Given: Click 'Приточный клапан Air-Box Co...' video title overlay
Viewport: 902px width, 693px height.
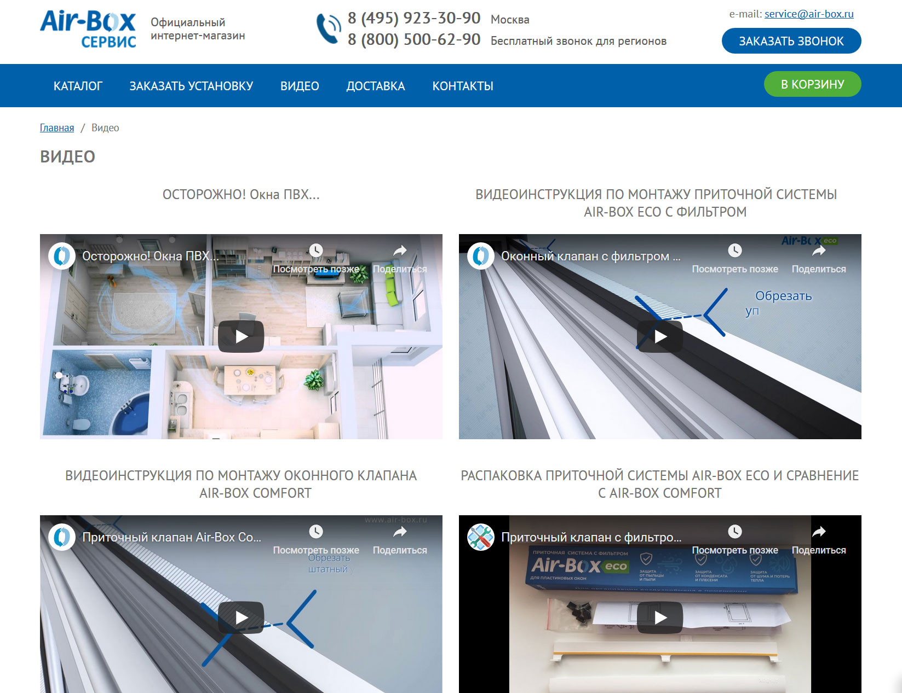Looking at the screenshot, I should (x=172, y=537).
